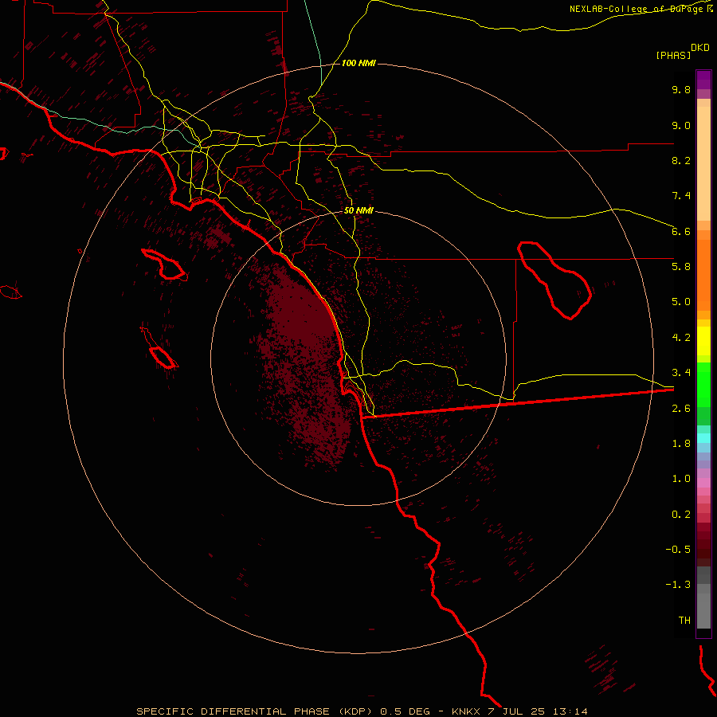Click the 3.4 legend value
The height and width of the screenshot is (717, 717).
(681, 373)
